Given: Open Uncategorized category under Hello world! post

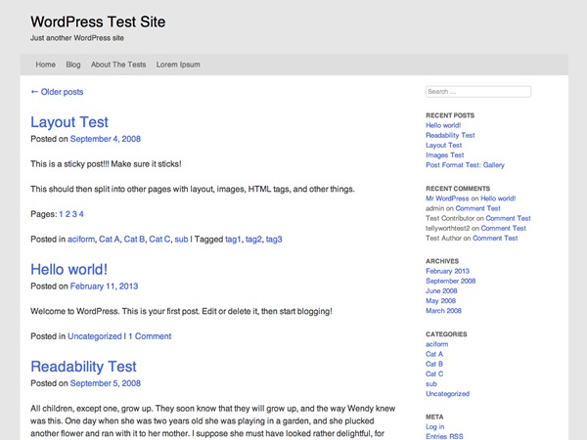Looking at the screenshot, I should [x=95, y=336].
